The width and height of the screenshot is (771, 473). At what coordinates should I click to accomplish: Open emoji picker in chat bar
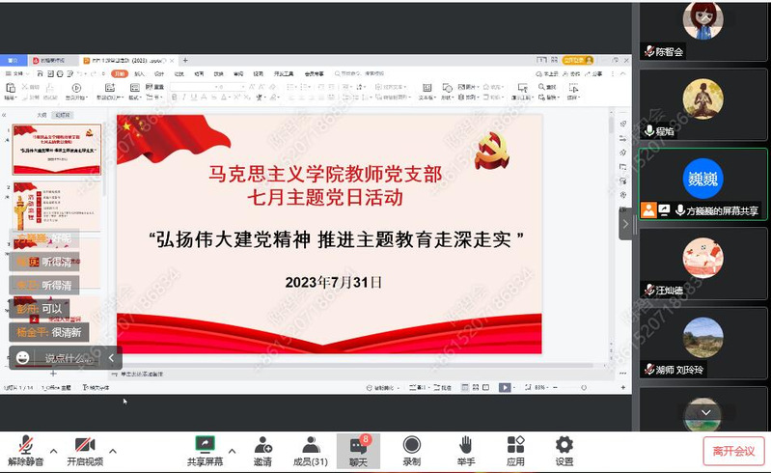point(22,358)
